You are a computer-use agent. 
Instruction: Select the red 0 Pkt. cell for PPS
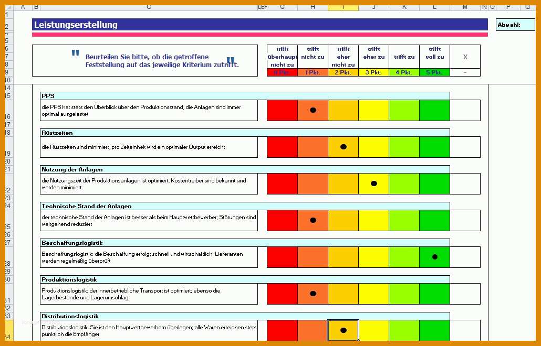tap(282, 111)
